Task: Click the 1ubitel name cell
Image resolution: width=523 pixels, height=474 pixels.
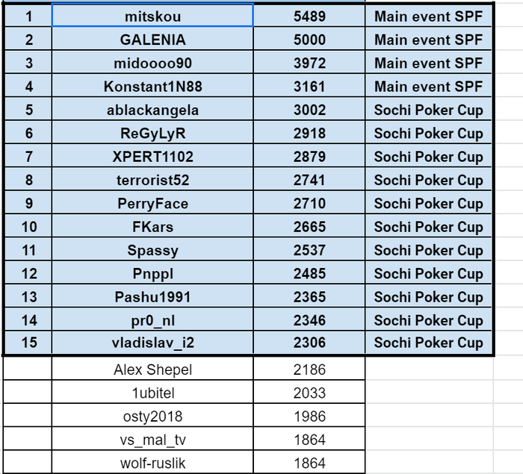Action: coord(152,392)
